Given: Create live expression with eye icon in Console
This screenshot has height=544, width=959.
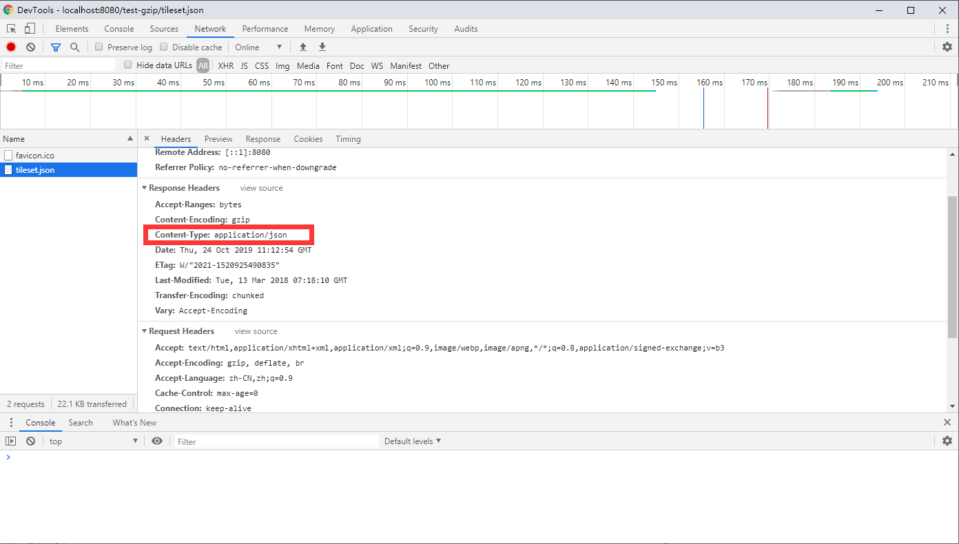Looking at the screenshot, I should click(157, 441).
